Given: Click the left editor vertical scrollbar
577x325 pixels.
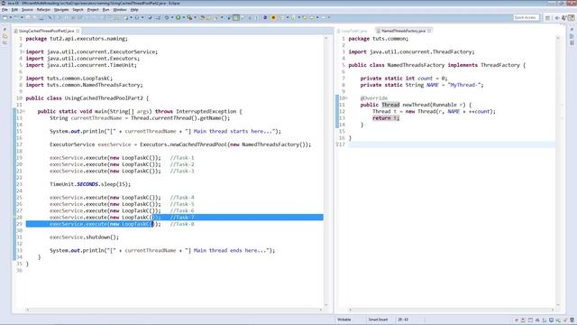Looking at the screenshot, I should coord(326,172).
